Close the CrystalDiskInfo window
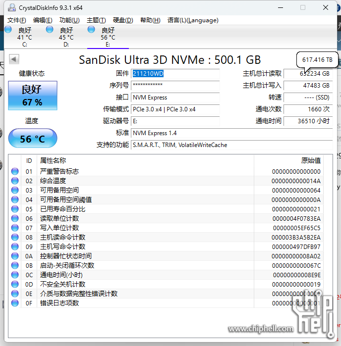Image resolution: width=341 pixels, height=346 pixels. tap(326, 8)
